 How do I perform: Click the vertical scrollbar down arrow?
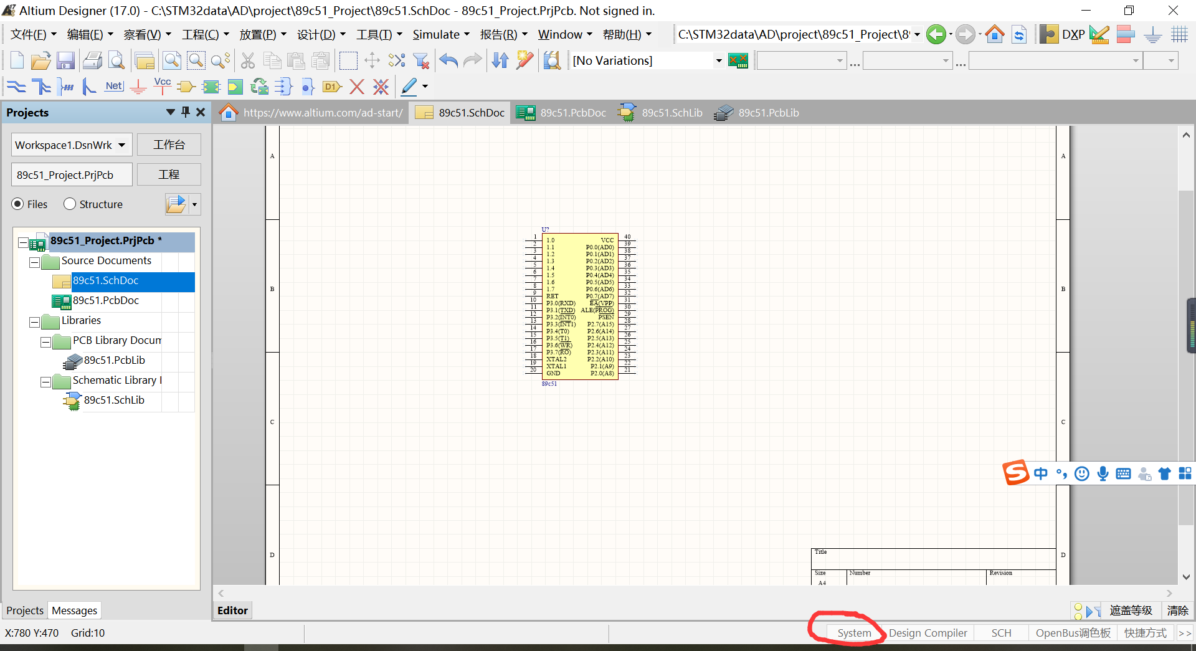click(x=1186, y=577)
